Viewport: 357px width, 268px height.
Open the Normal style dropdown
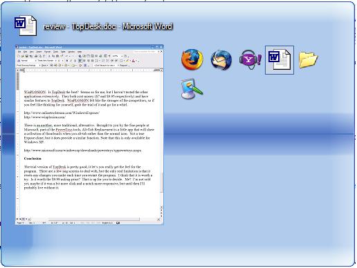tap(28, 61)
